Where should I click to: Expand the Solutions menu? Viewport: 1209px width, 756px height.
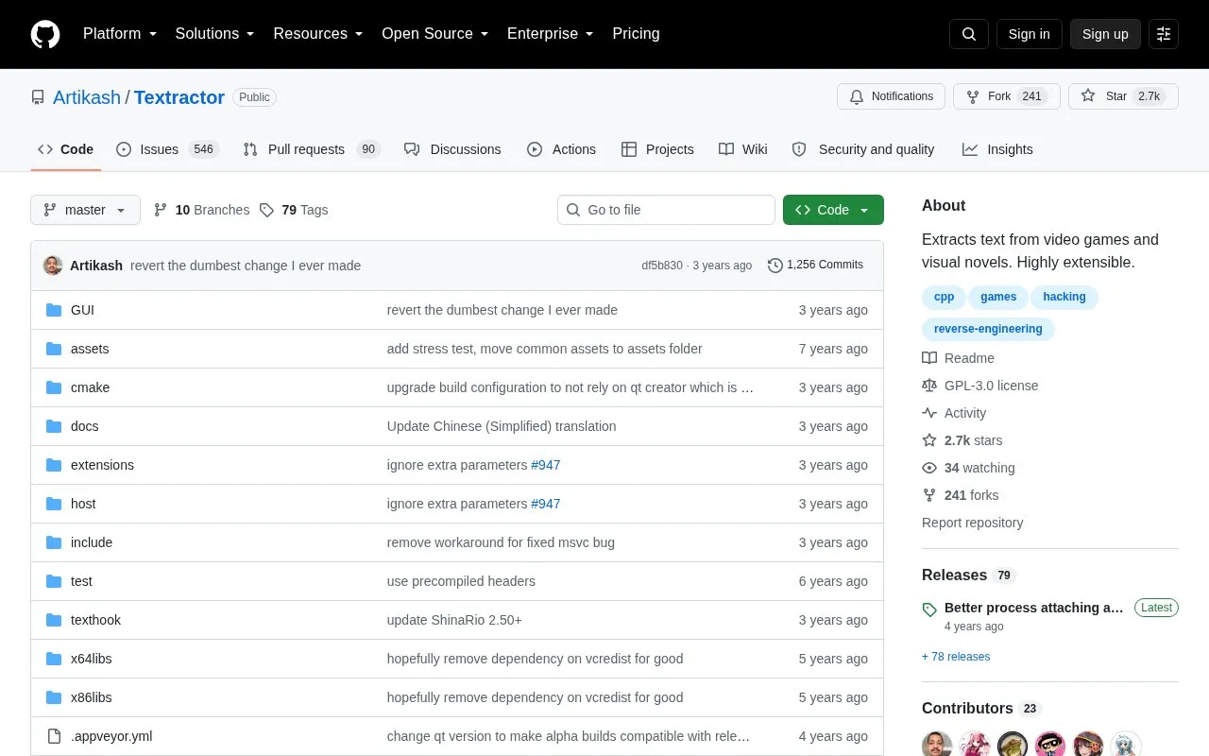pos(215,34)
